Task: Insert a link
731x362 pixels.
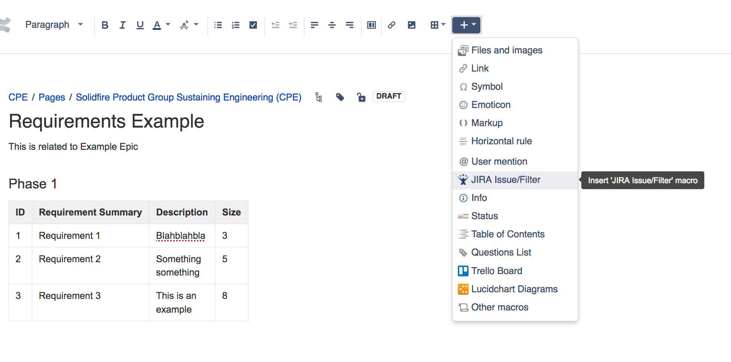Action: (391, 25)
